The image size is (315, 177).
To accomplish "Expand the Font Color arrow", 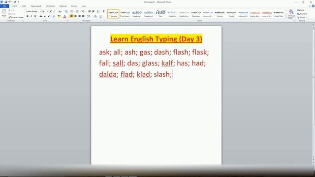I will pyautogui.click(x=67, y=16).
